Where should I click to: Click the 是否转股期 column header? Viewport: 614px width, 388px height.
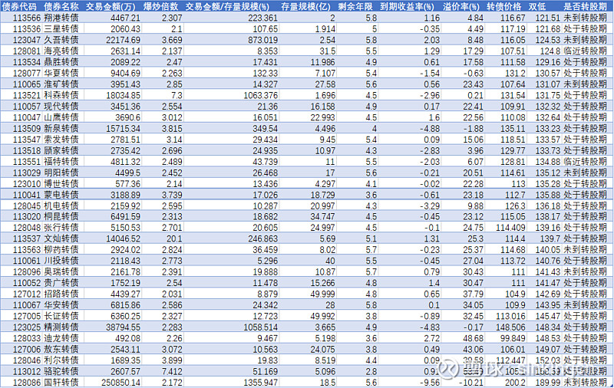pyautogui.click(x=585, y=6)
